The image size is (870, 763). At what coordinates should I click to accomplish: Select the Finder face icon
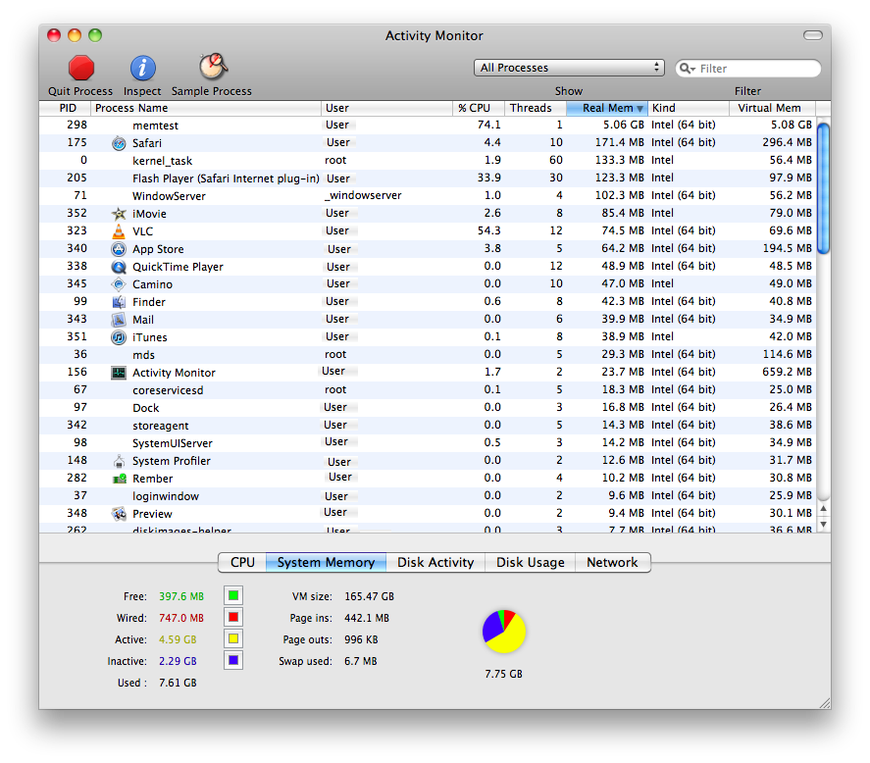click(119, 302)
